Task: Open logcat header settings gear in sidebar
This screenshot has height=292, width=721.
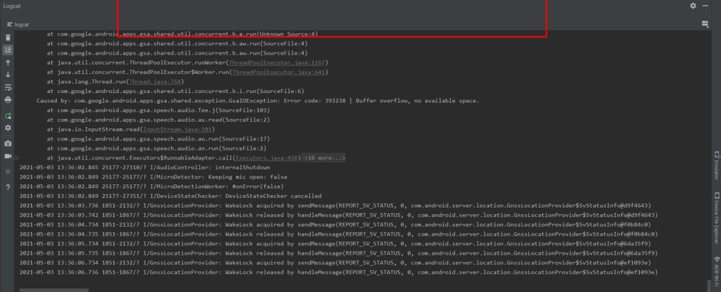Action: [x=8, y=128]
